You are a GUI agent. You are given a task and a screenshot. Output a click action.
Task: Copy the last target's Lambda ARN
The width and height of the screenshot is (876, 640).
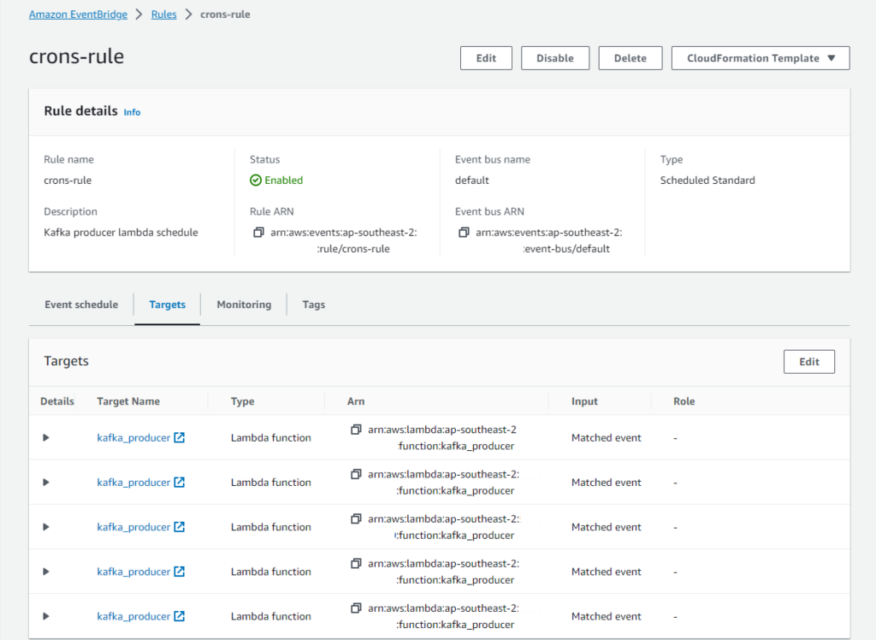pos(356,607)
